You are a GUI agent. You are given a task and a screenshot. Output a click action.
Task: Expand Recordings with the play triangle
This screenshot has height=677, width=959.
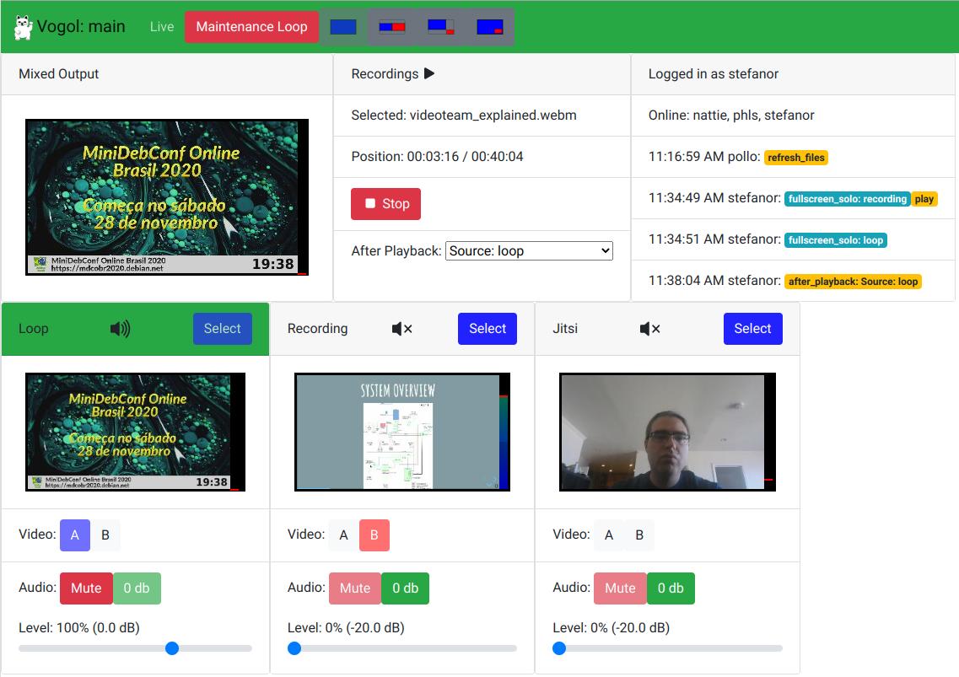coord(429,74)
